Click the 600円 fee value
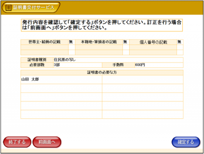This screenshot has width=204, height=154. click(140, 65)
